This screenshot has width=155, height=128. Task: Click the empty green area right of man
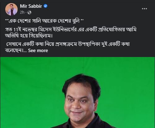[129, 93]
